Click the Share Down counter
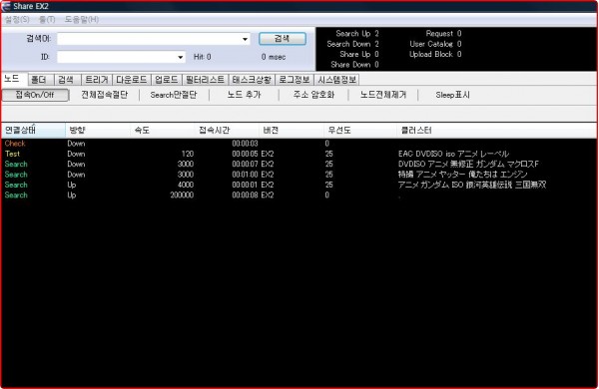The width and height of the screenshot is (599, 389). tap(354, 65)
